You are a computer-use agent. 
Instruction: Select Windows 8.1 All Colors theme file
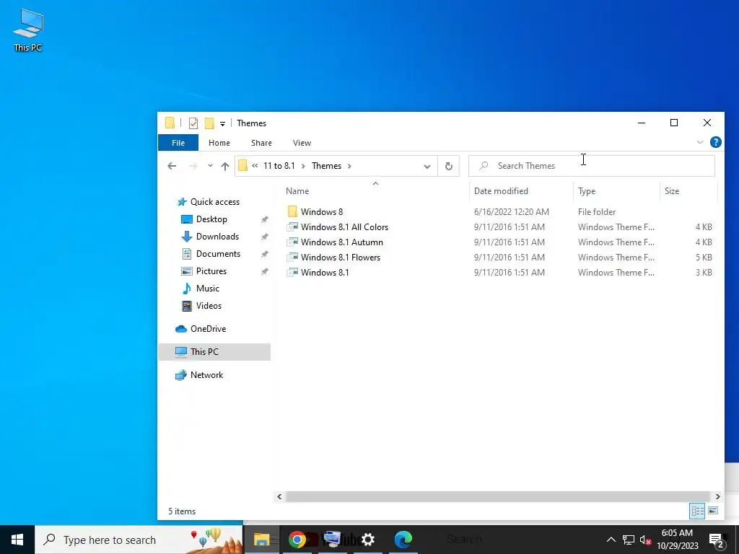point(338,227)
